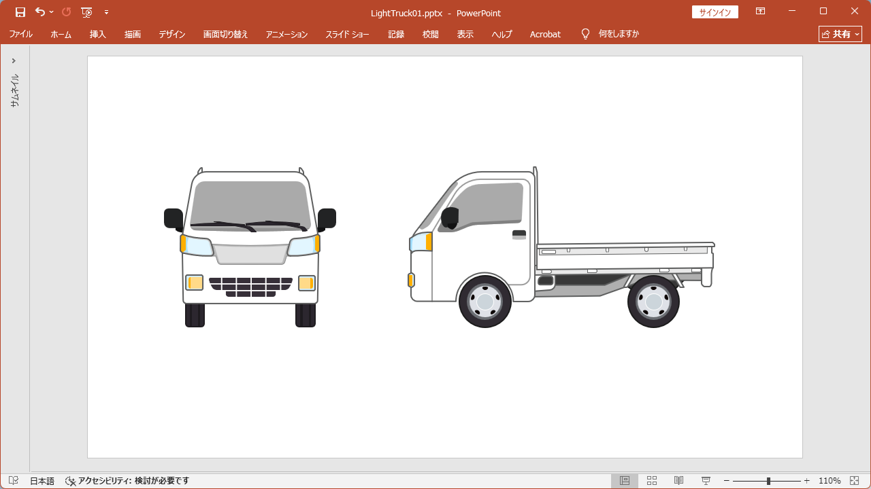Screen dimensions: 871x489
Task: Switch to Reading view
Action: [678, 481]
